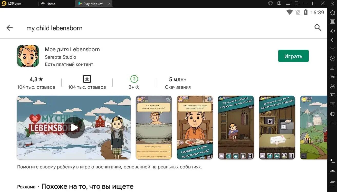
Task: Click the green 3+ rating badge
Action: click(x=134, y=79)
